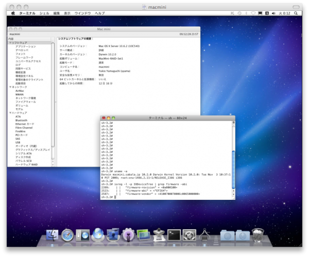Click the Terminal icon in the Dock
Viewport: 309px width, 257px height.
174,235
